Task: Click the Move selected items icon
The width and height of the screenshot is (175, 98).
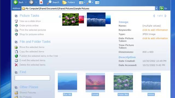Action: pos(16,47)
